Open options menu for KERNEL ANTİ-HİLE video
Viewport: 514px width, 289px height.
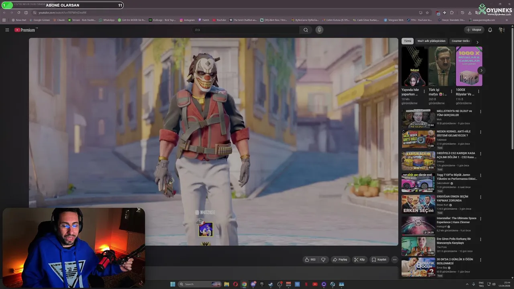coord(481,132)
